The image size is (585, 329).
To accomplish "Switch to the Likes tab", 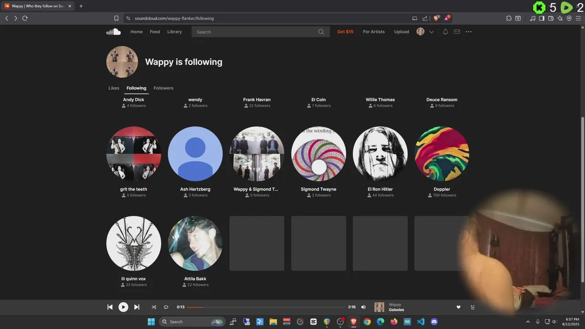I will pyautogui.click(x=114, y=88).
